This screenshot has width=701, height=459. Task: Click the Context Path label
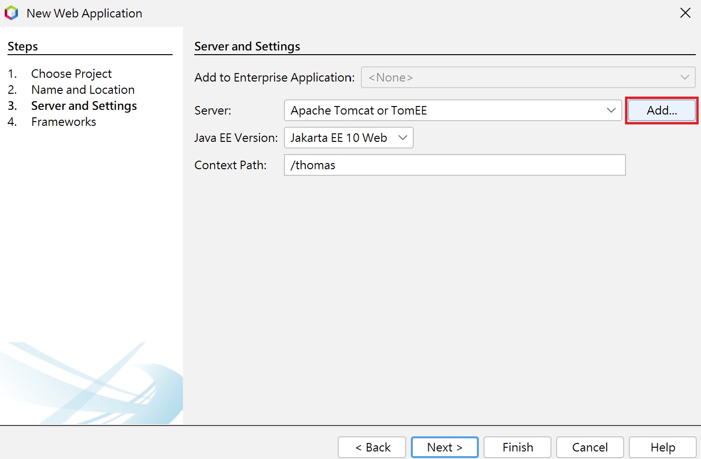point(230,165)
